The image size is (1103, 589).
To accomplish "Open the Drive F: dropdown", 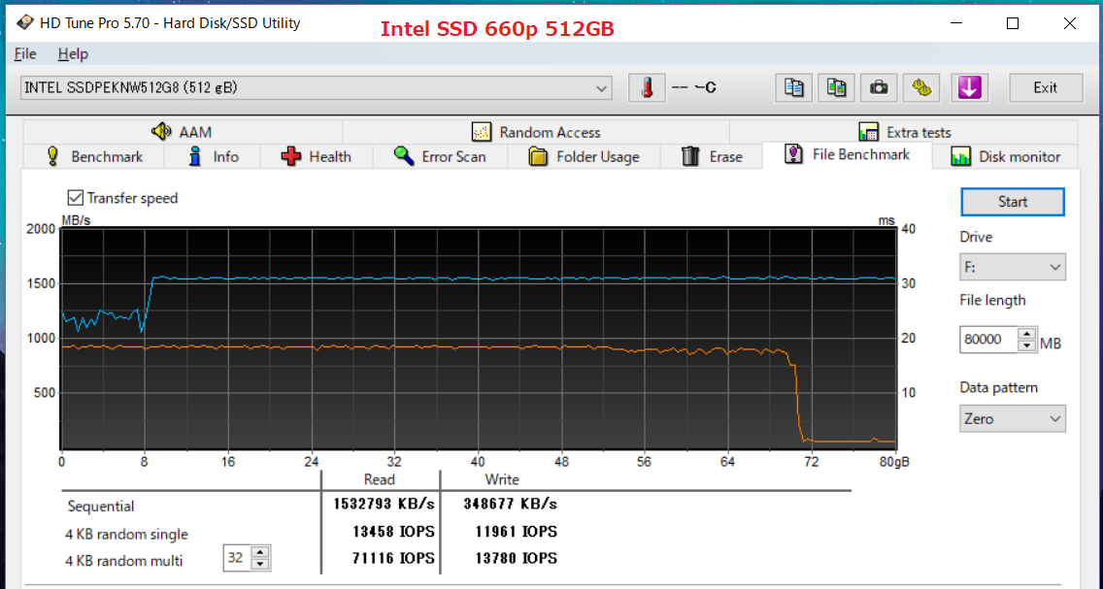I will pos(1013,267).
